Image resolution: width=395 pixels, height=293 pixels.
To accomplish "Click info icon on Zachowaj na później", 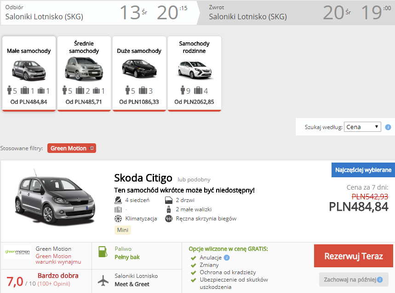I will 380,279.
